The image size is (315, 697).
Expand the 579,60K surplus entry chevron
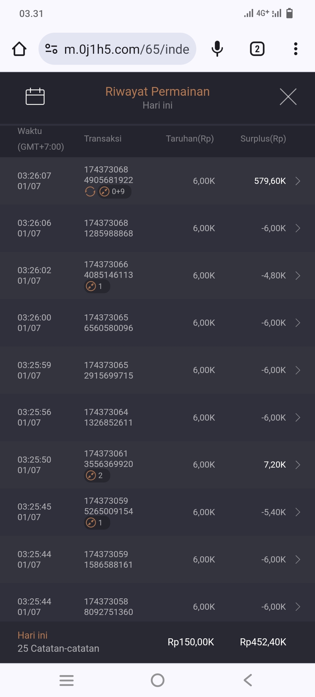pyautogui.click(x=298, y=181)
